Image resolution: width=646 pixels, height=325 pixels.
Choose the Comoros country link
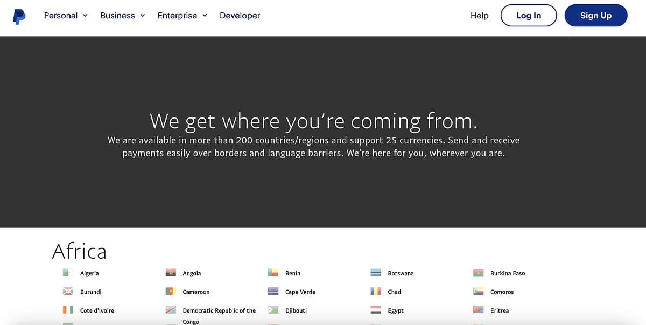(x=502, y=292)
